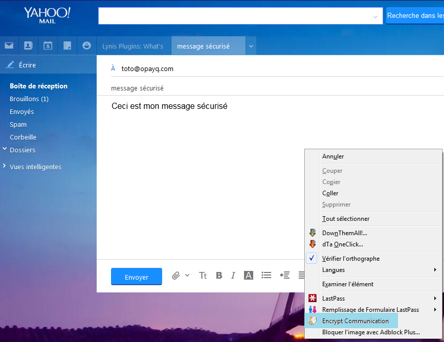This screenshot has height=342, width=444.
Task: Click the paperclip attach icon
Action: pyautogui.click(x=176, y=276)
